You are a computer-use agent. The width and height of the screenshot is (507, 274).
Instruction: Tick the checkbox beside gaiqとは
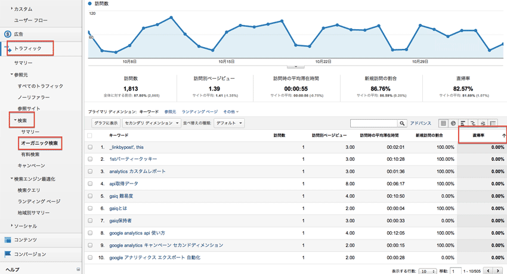pyautogui.click(x=90, y=208)
